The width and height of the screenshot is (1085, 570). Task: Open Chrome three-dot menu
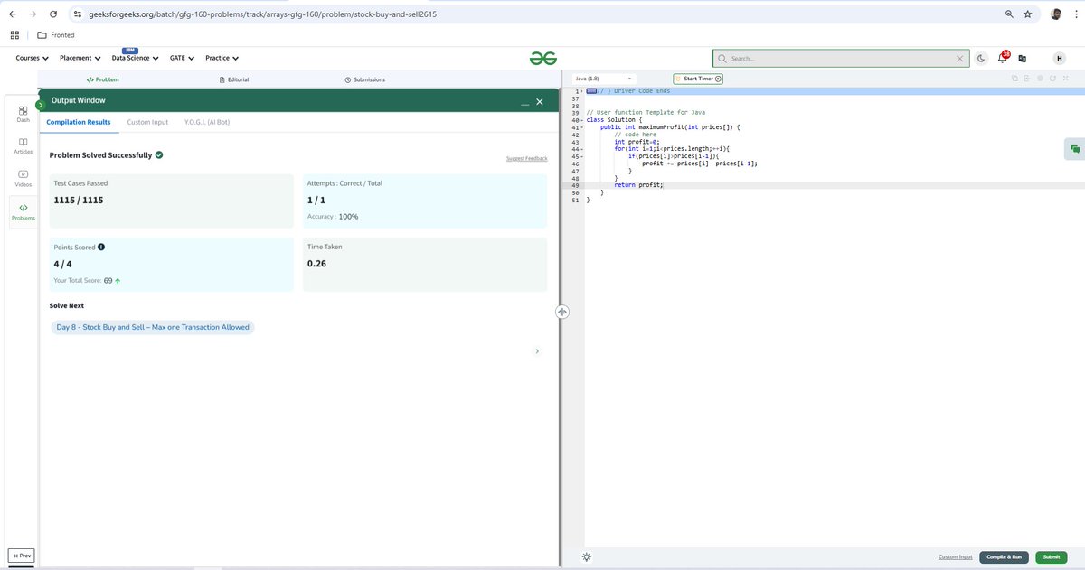[x=1075, y=14]
